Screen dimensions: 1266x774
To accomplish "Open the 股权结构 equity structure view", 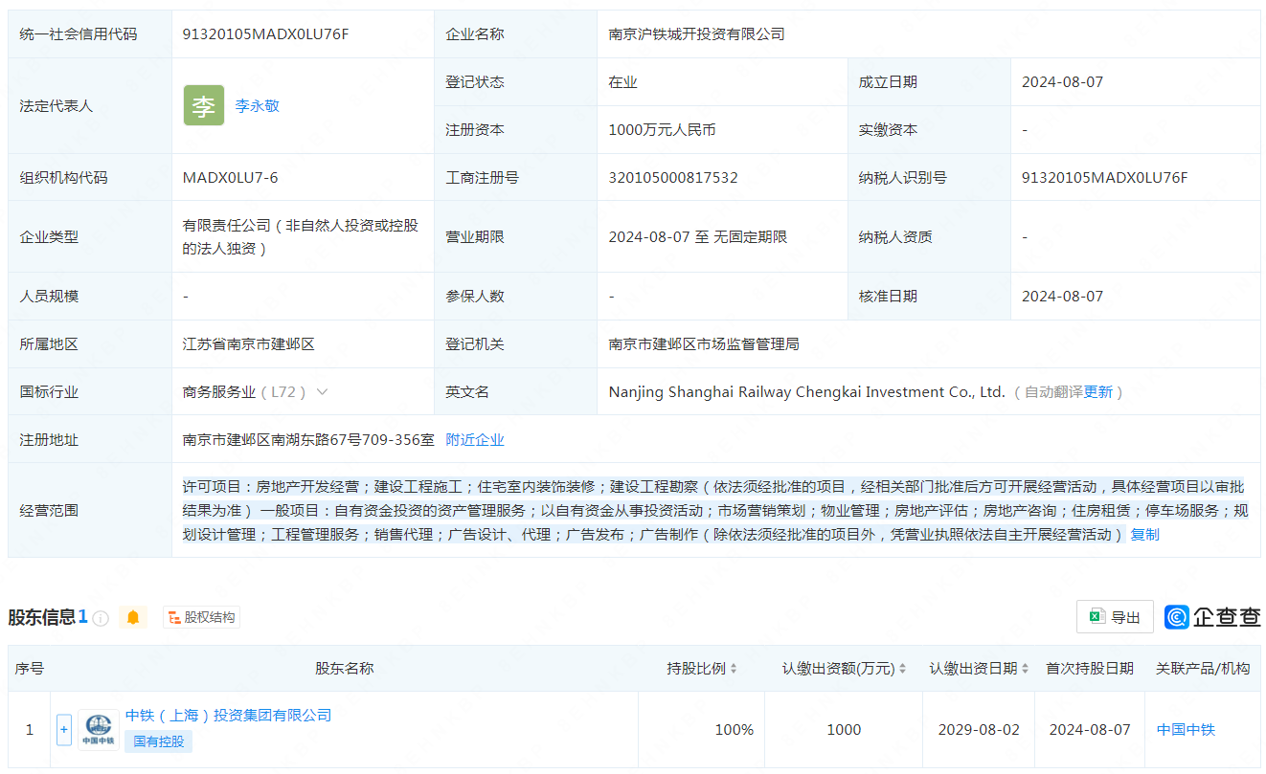I will pos(202,618).
